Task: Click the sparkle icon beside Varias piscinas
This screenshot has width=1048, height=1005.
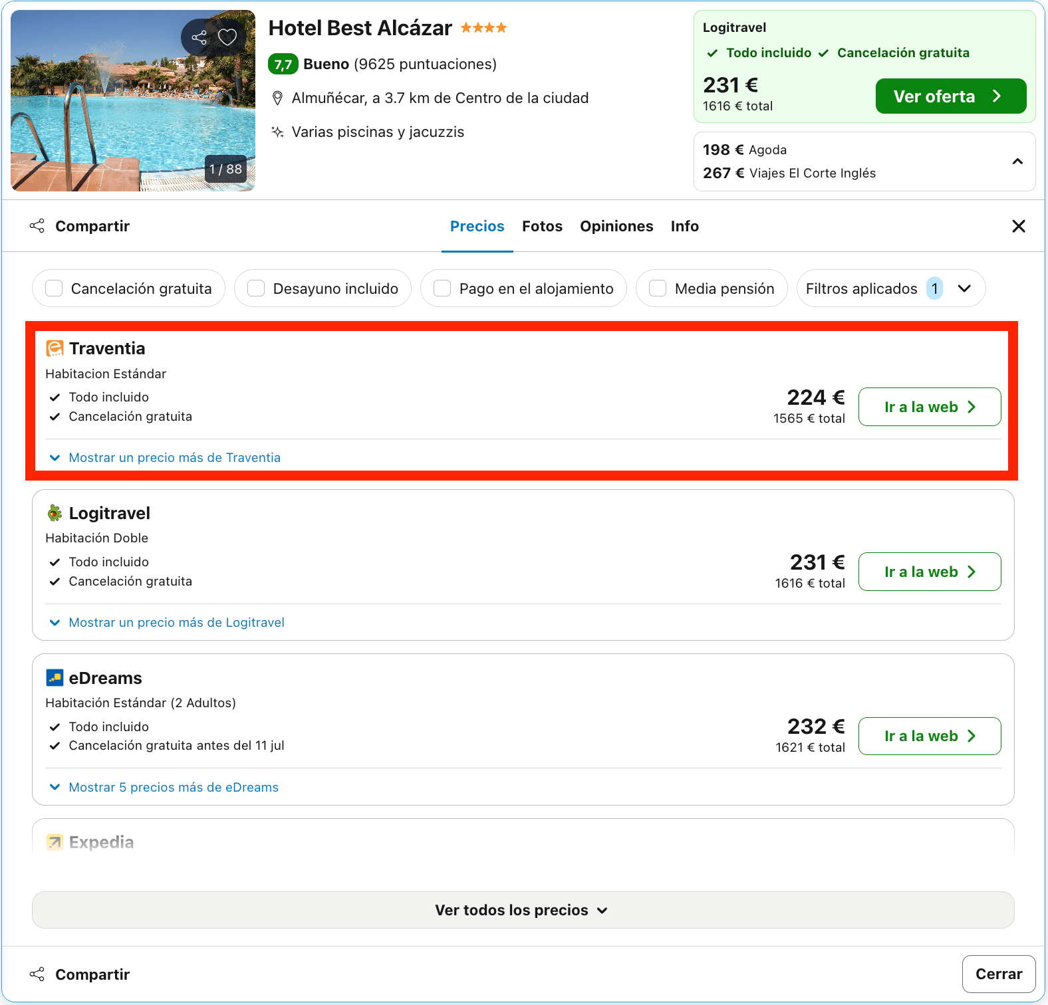Action: coord(278,132)
